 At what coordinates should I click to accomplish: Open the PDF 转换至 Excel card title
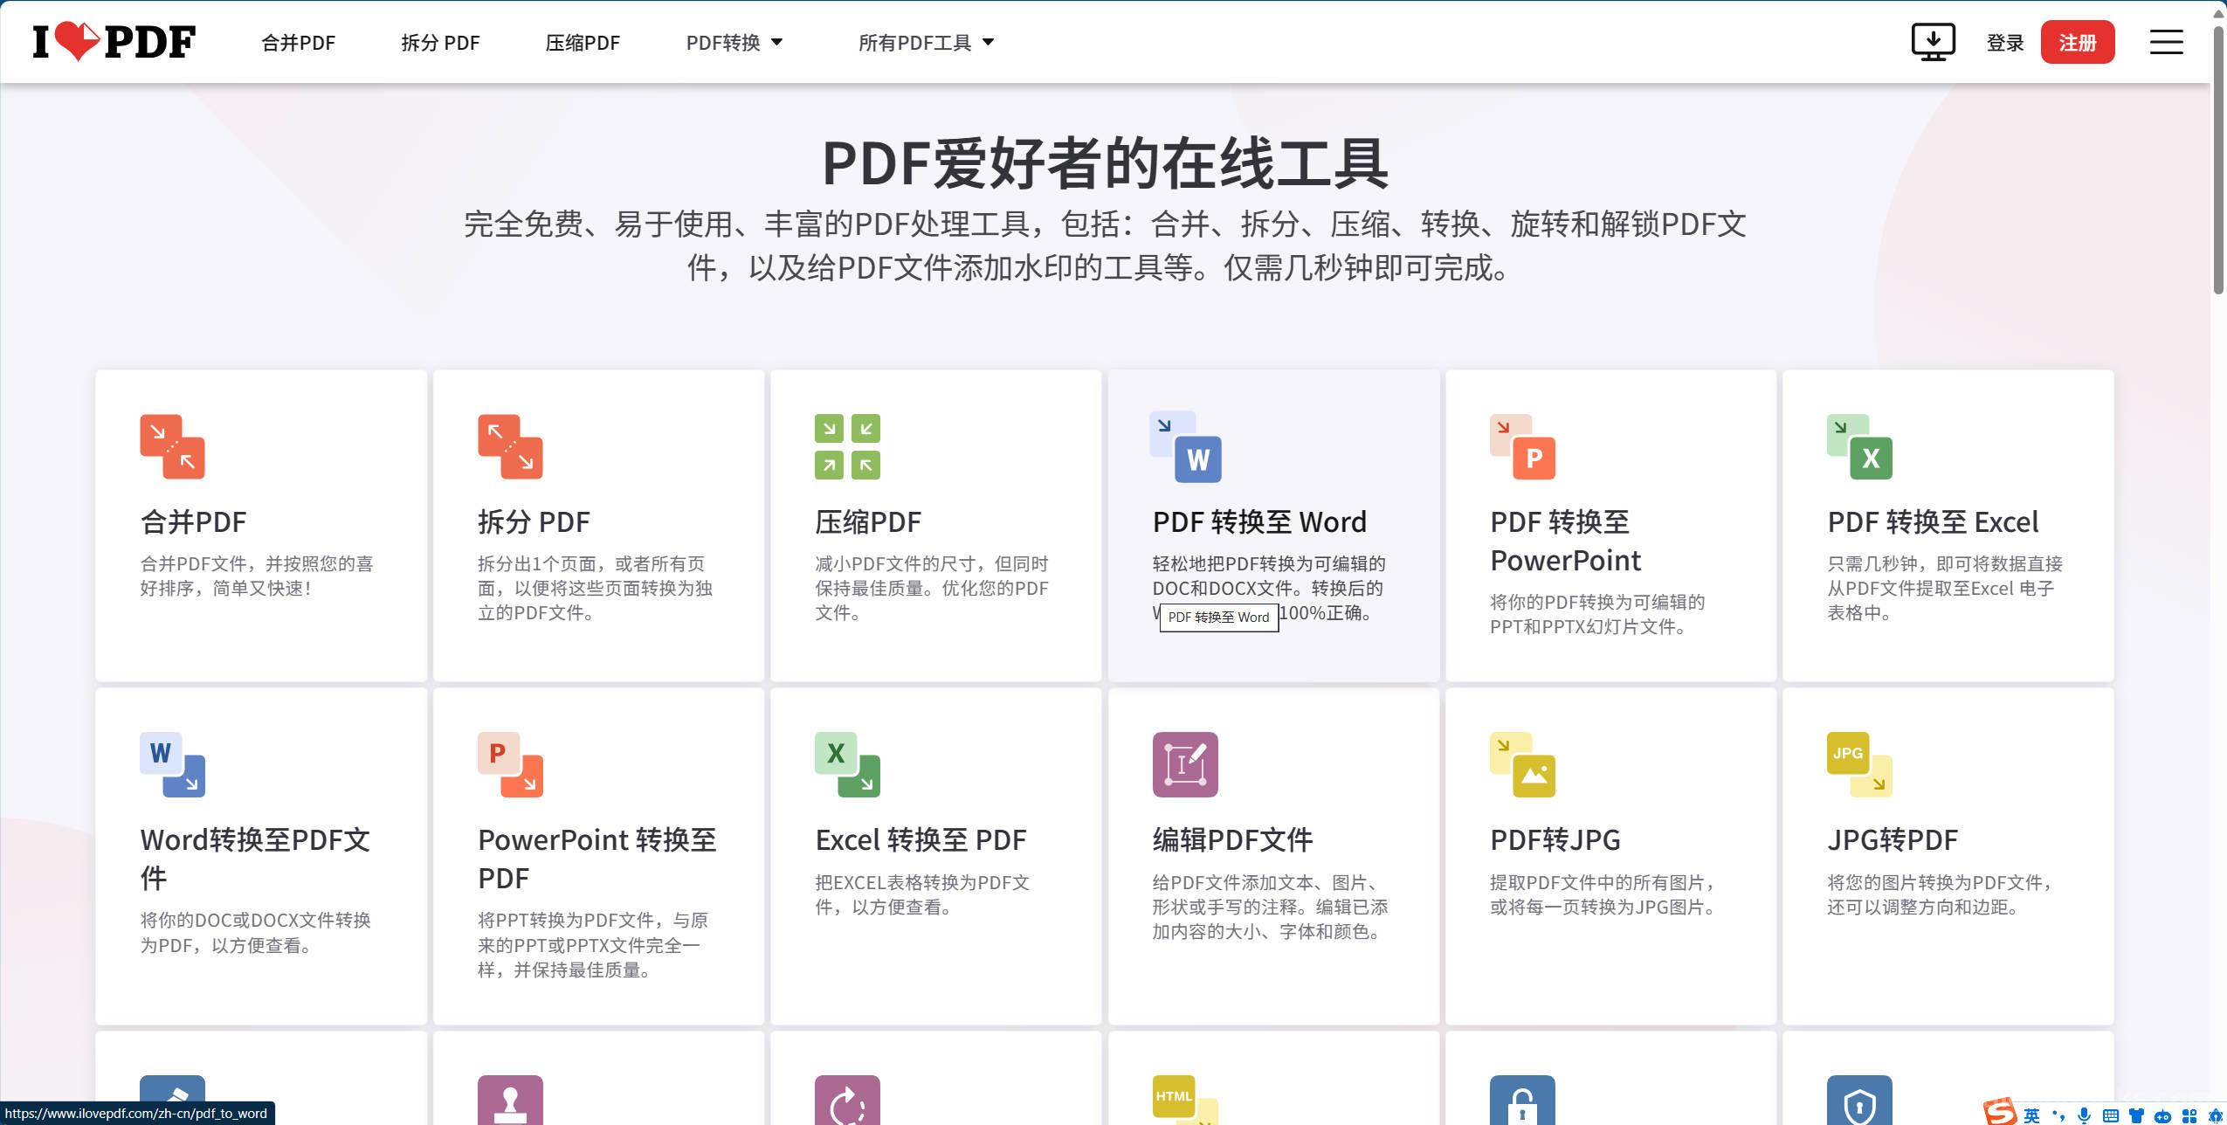point(1933,521)
